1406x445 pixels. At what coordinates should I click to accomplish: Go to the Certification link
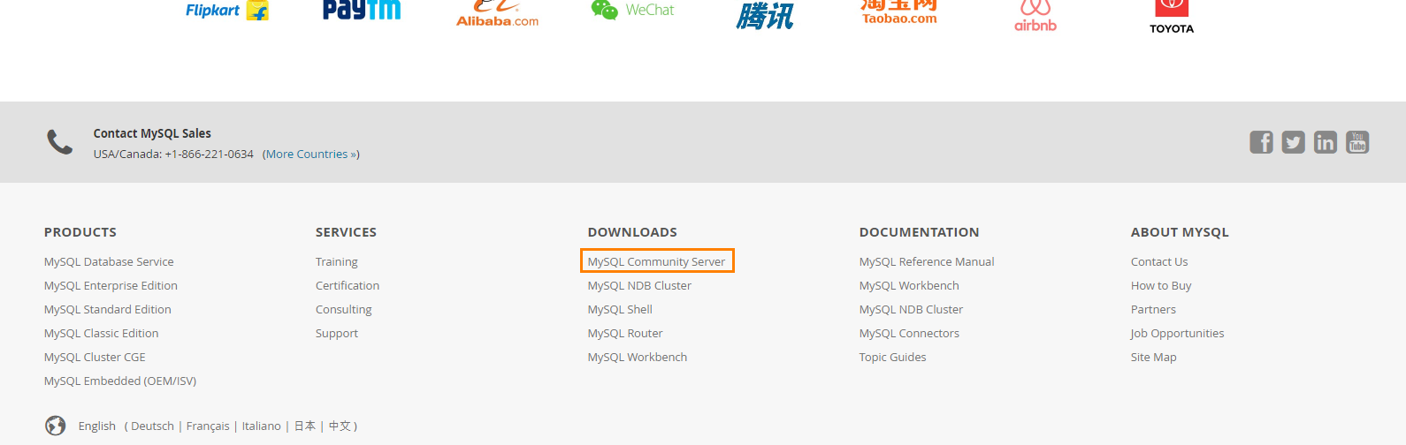tap(348, 285)
